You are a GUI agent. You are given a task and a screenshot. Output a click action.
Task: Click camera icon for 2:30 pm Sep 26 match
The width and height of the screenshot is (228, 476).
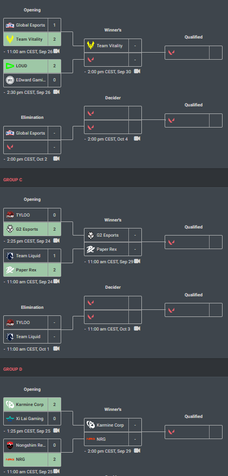56,92
